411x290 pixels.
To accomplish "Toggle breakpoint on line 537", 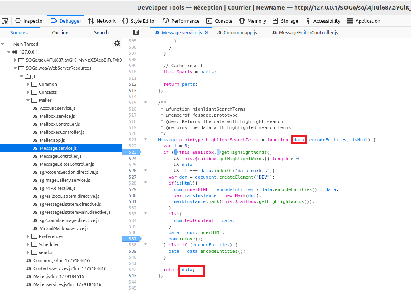I will 132,239.
